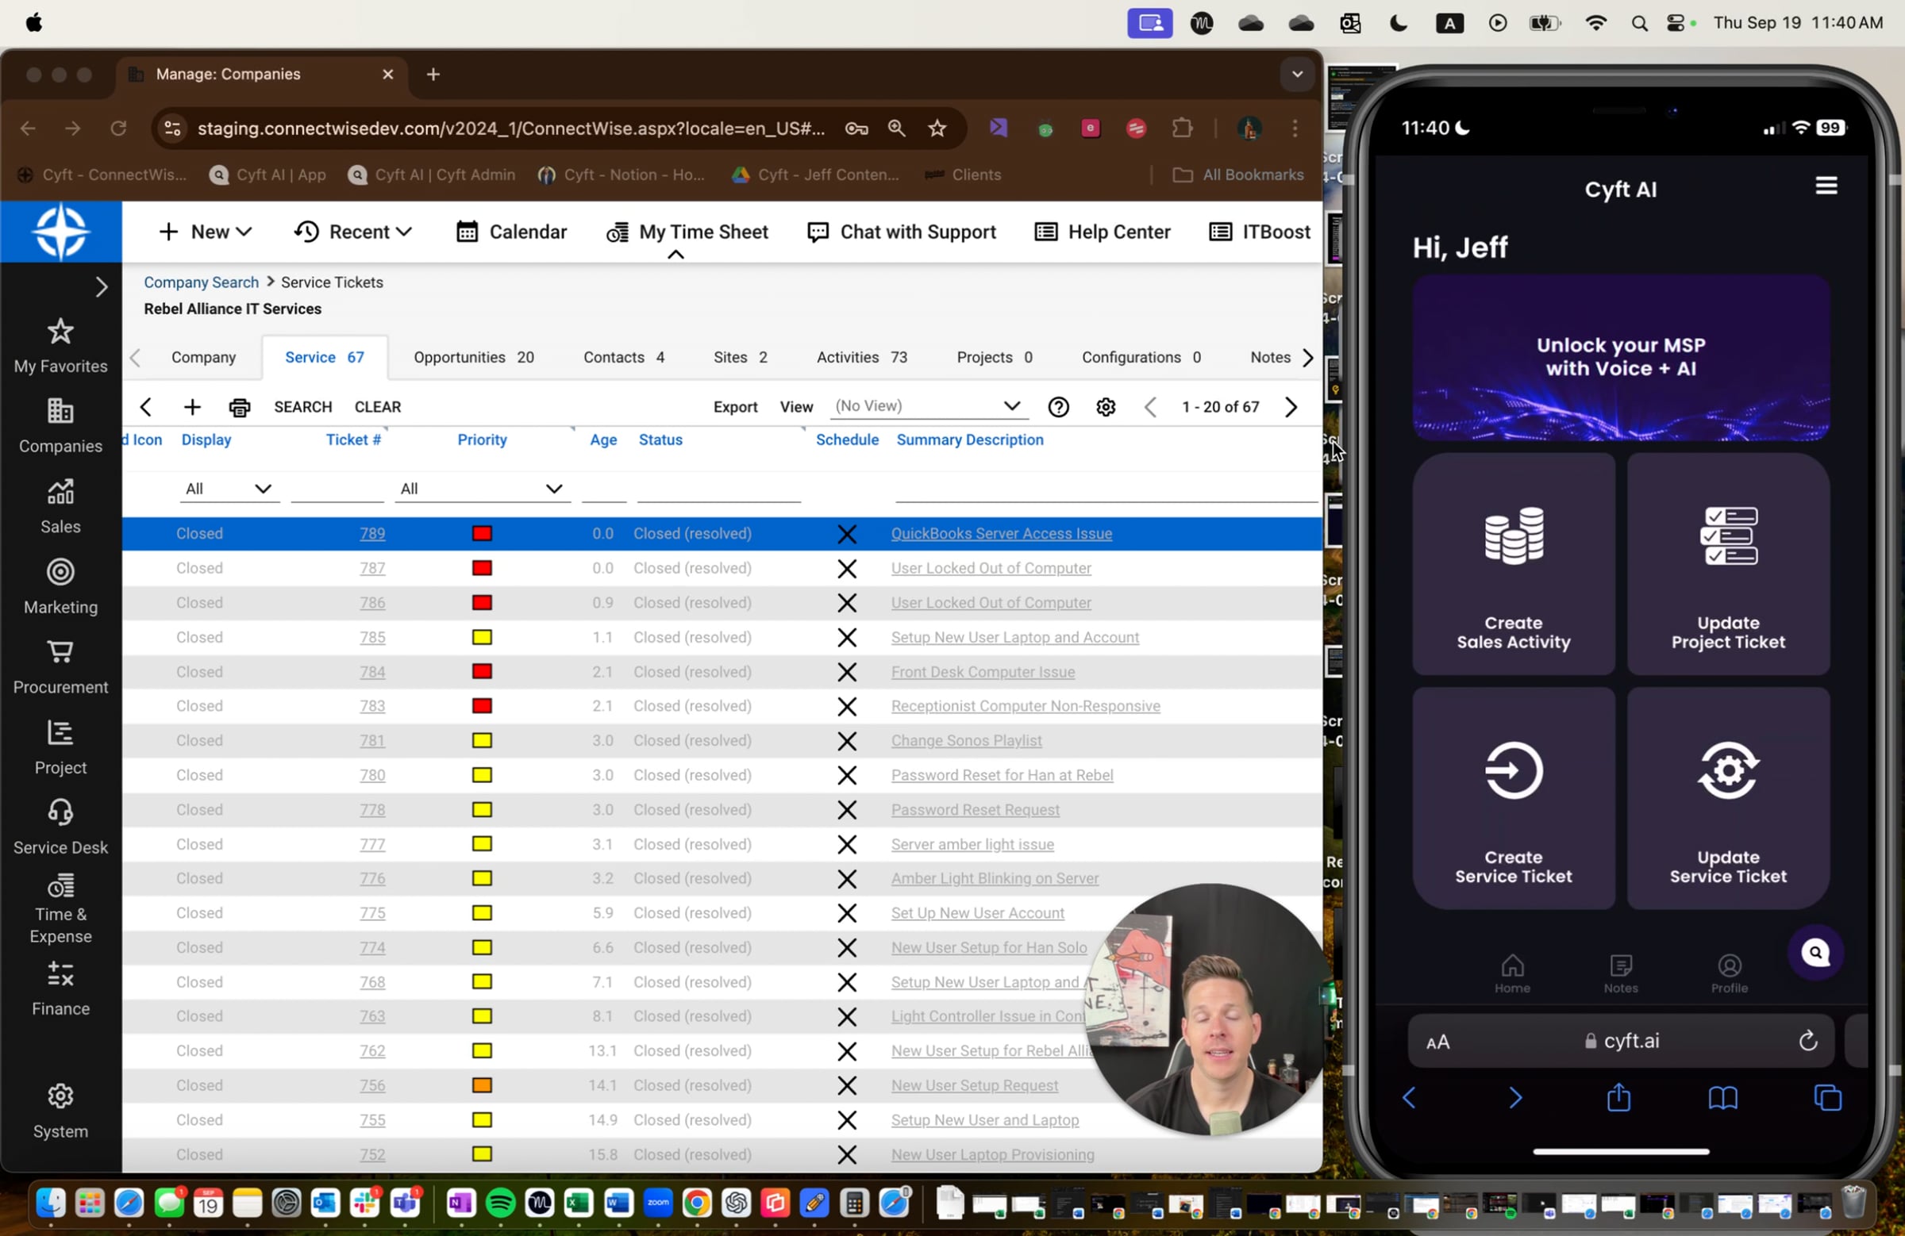Viewport: 1905px width, 1236px height.
Task: Add a new ticket with plus icon
Action: coord(192,407)
